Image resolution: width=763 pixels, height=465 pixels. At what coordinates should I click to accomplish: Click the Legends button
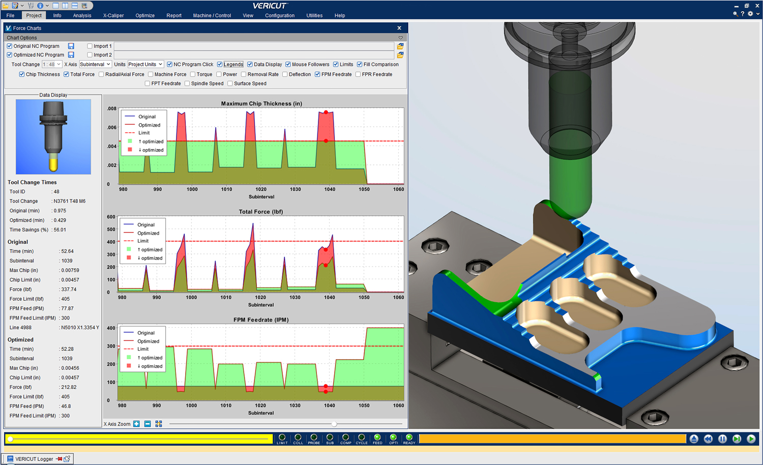tap(233, 64)
